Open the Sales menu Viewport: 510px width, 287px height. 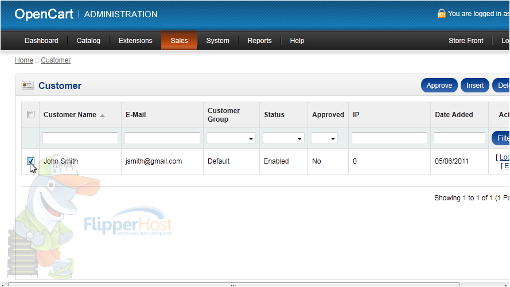179,41
